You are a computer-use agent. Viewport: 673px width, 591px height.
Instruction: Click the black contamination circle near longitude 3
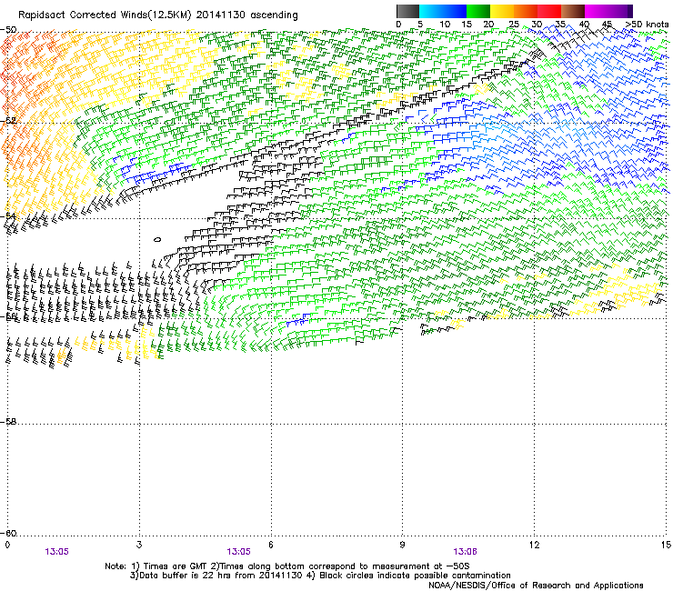[157, 239]
